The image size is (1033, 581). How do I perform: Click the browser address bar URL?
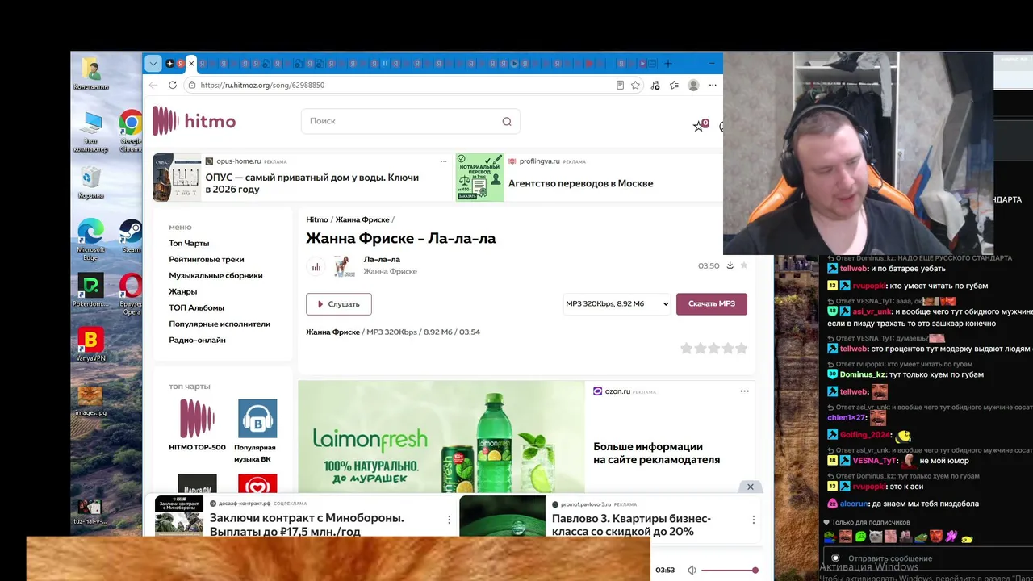pyautogui.click(x=262, y=85)
